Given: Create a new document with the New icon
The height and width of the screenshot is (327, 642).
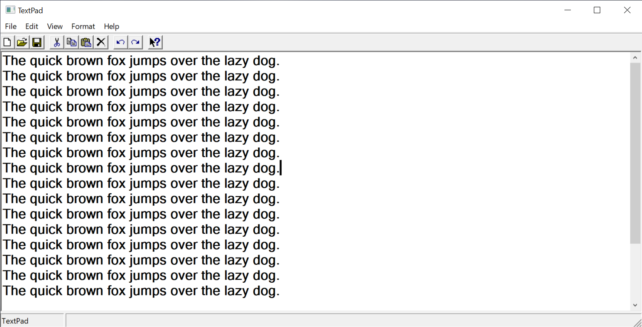Looking at the screenshot, I should click(7, 42).
